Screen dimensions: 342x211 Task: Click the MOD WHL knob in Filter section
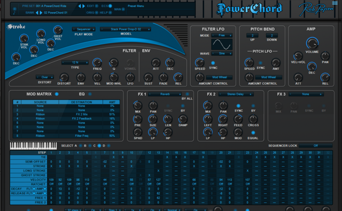coord(114,77)
